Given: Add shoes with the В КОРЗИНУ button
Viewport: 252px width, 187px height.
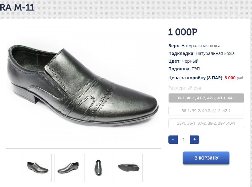Looking at the screenshot, I should click(206, 158).
